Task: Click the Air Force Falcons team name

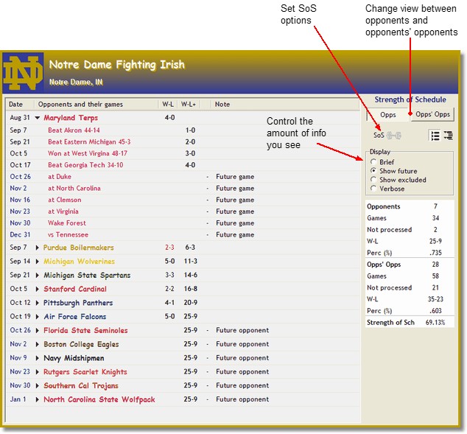Action: [75, 317]
